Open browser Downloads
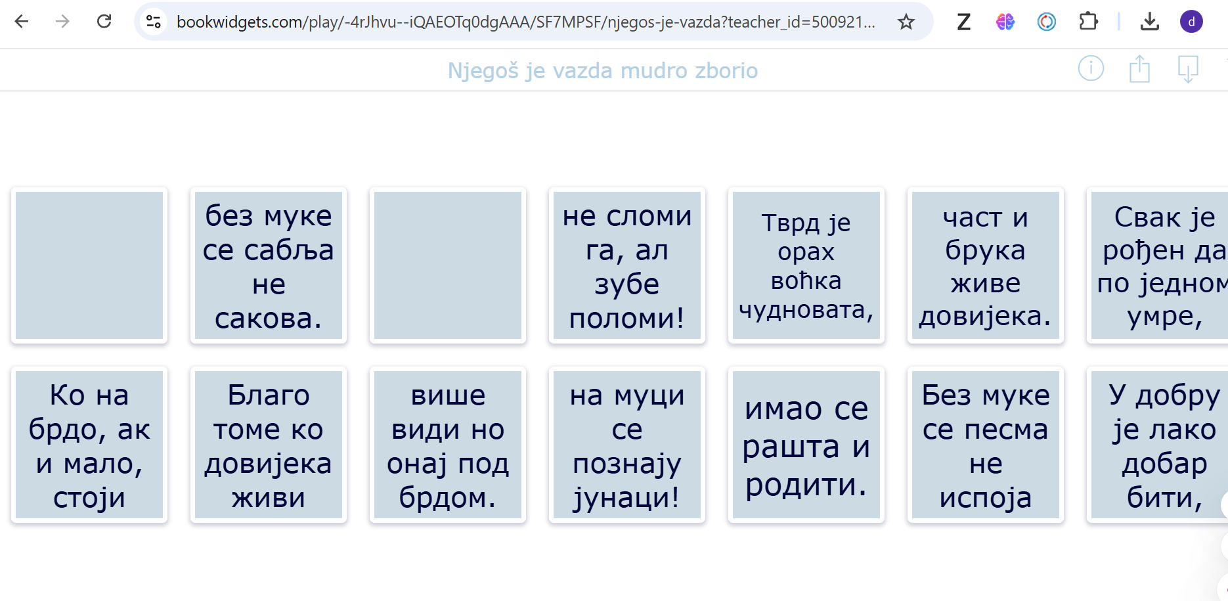 (1149, 22)
